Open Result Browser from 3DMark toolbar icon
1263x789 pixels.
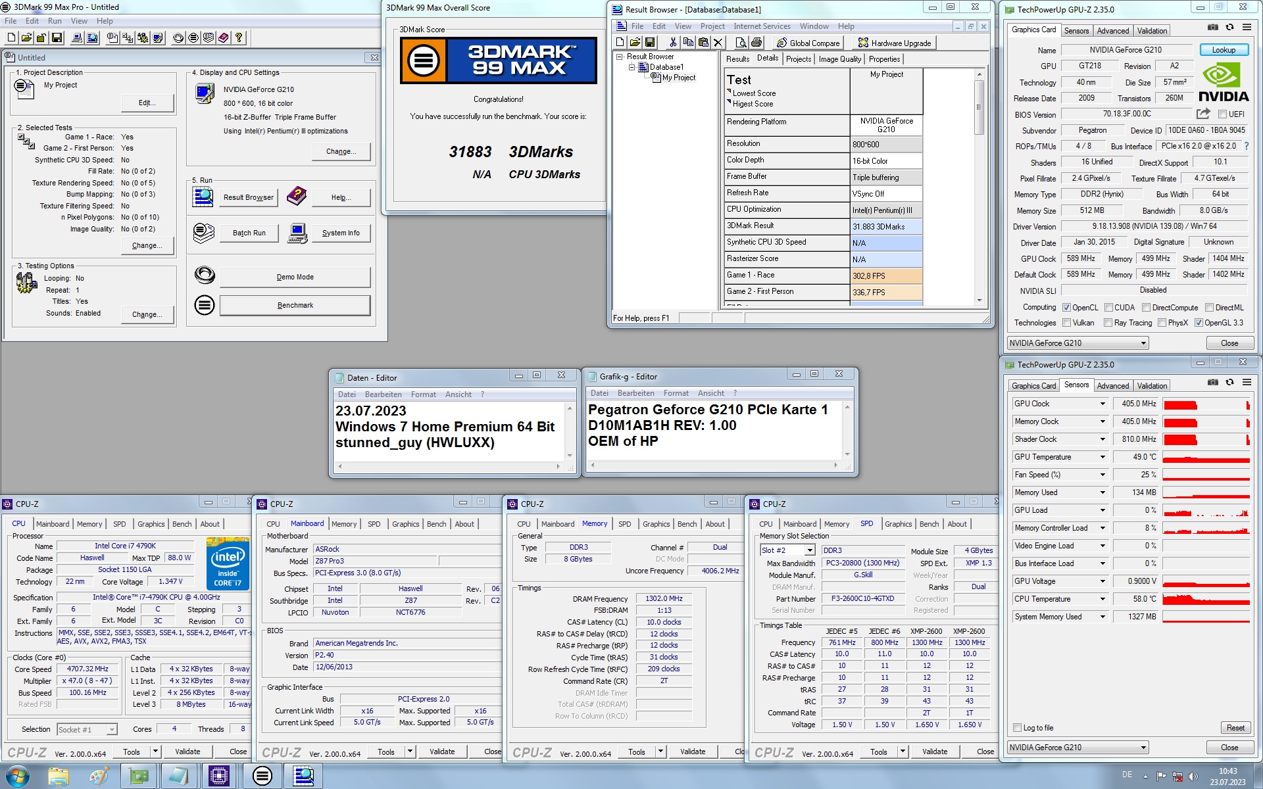92,38
